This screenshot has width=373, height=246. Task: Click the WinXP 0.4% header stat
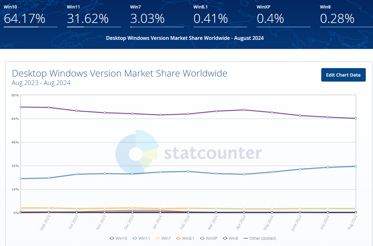click(x=270, y=19)
